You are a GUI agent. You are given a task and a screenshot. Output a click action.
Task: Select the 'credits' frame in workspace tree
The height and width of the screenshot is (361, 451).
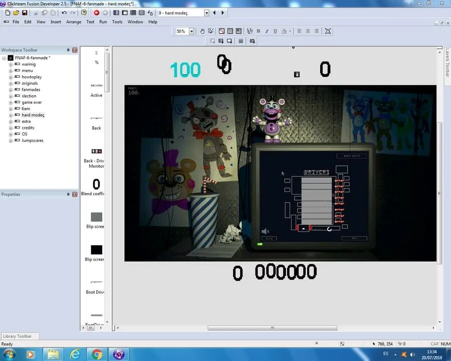[28, 127]
